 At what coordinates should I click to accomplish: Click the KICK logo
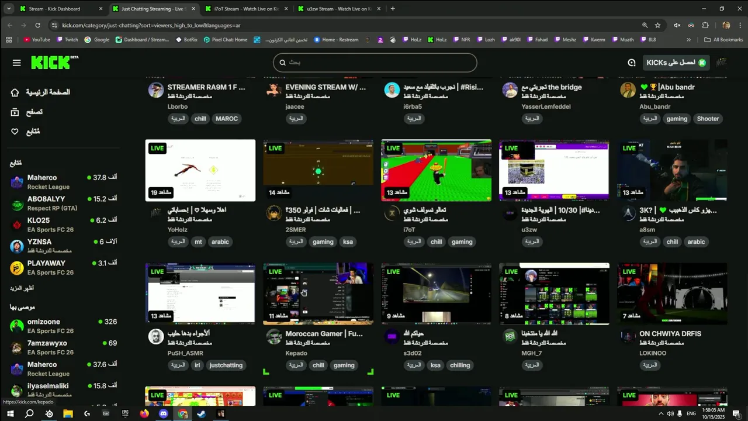pyautogui.click(x=54, y=63)
